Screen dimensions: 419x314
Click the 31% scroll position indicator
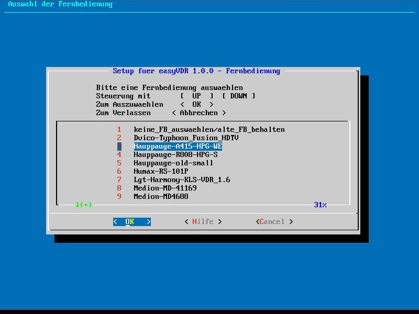tap(320, 205)
